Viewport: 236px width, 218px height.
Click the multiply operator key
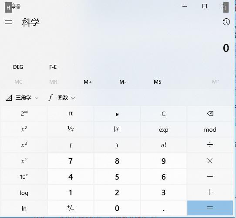tap(210, 161)
